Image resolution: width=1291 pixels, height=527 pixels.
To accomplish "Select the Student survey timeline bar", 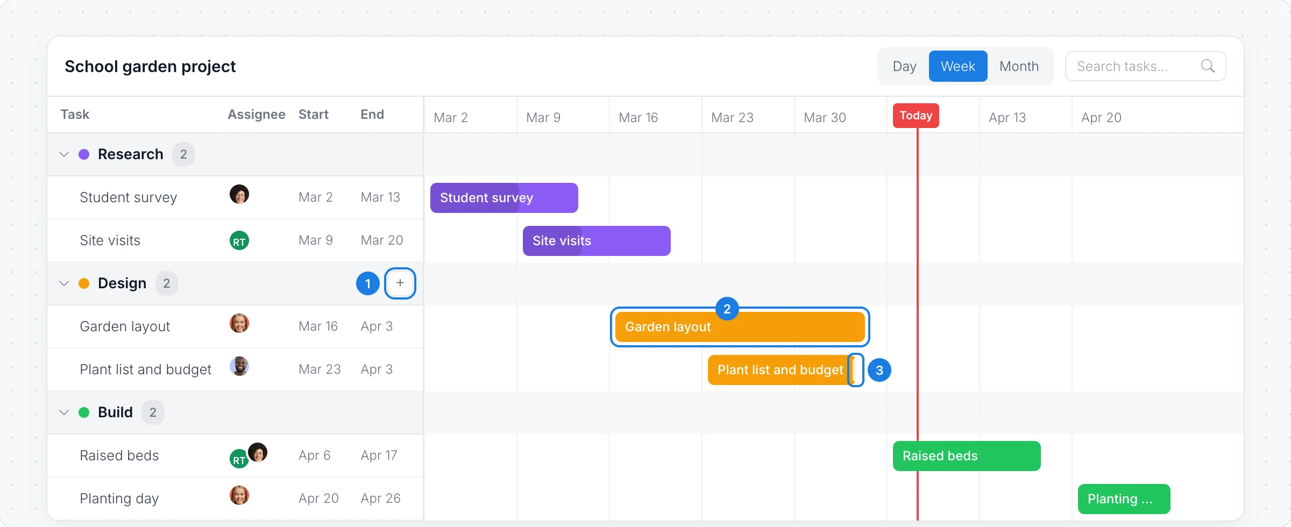I will pos(504,198).
